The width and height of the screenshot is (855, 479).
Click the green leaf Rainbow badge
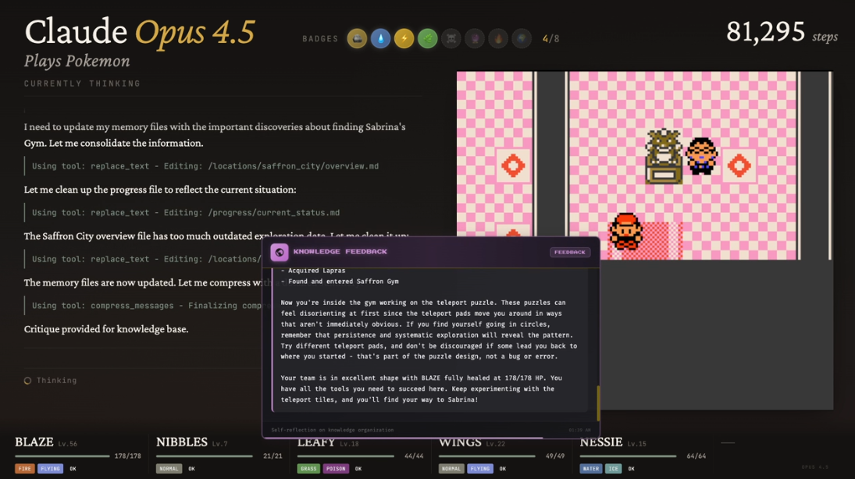click(x=428, y=39)
